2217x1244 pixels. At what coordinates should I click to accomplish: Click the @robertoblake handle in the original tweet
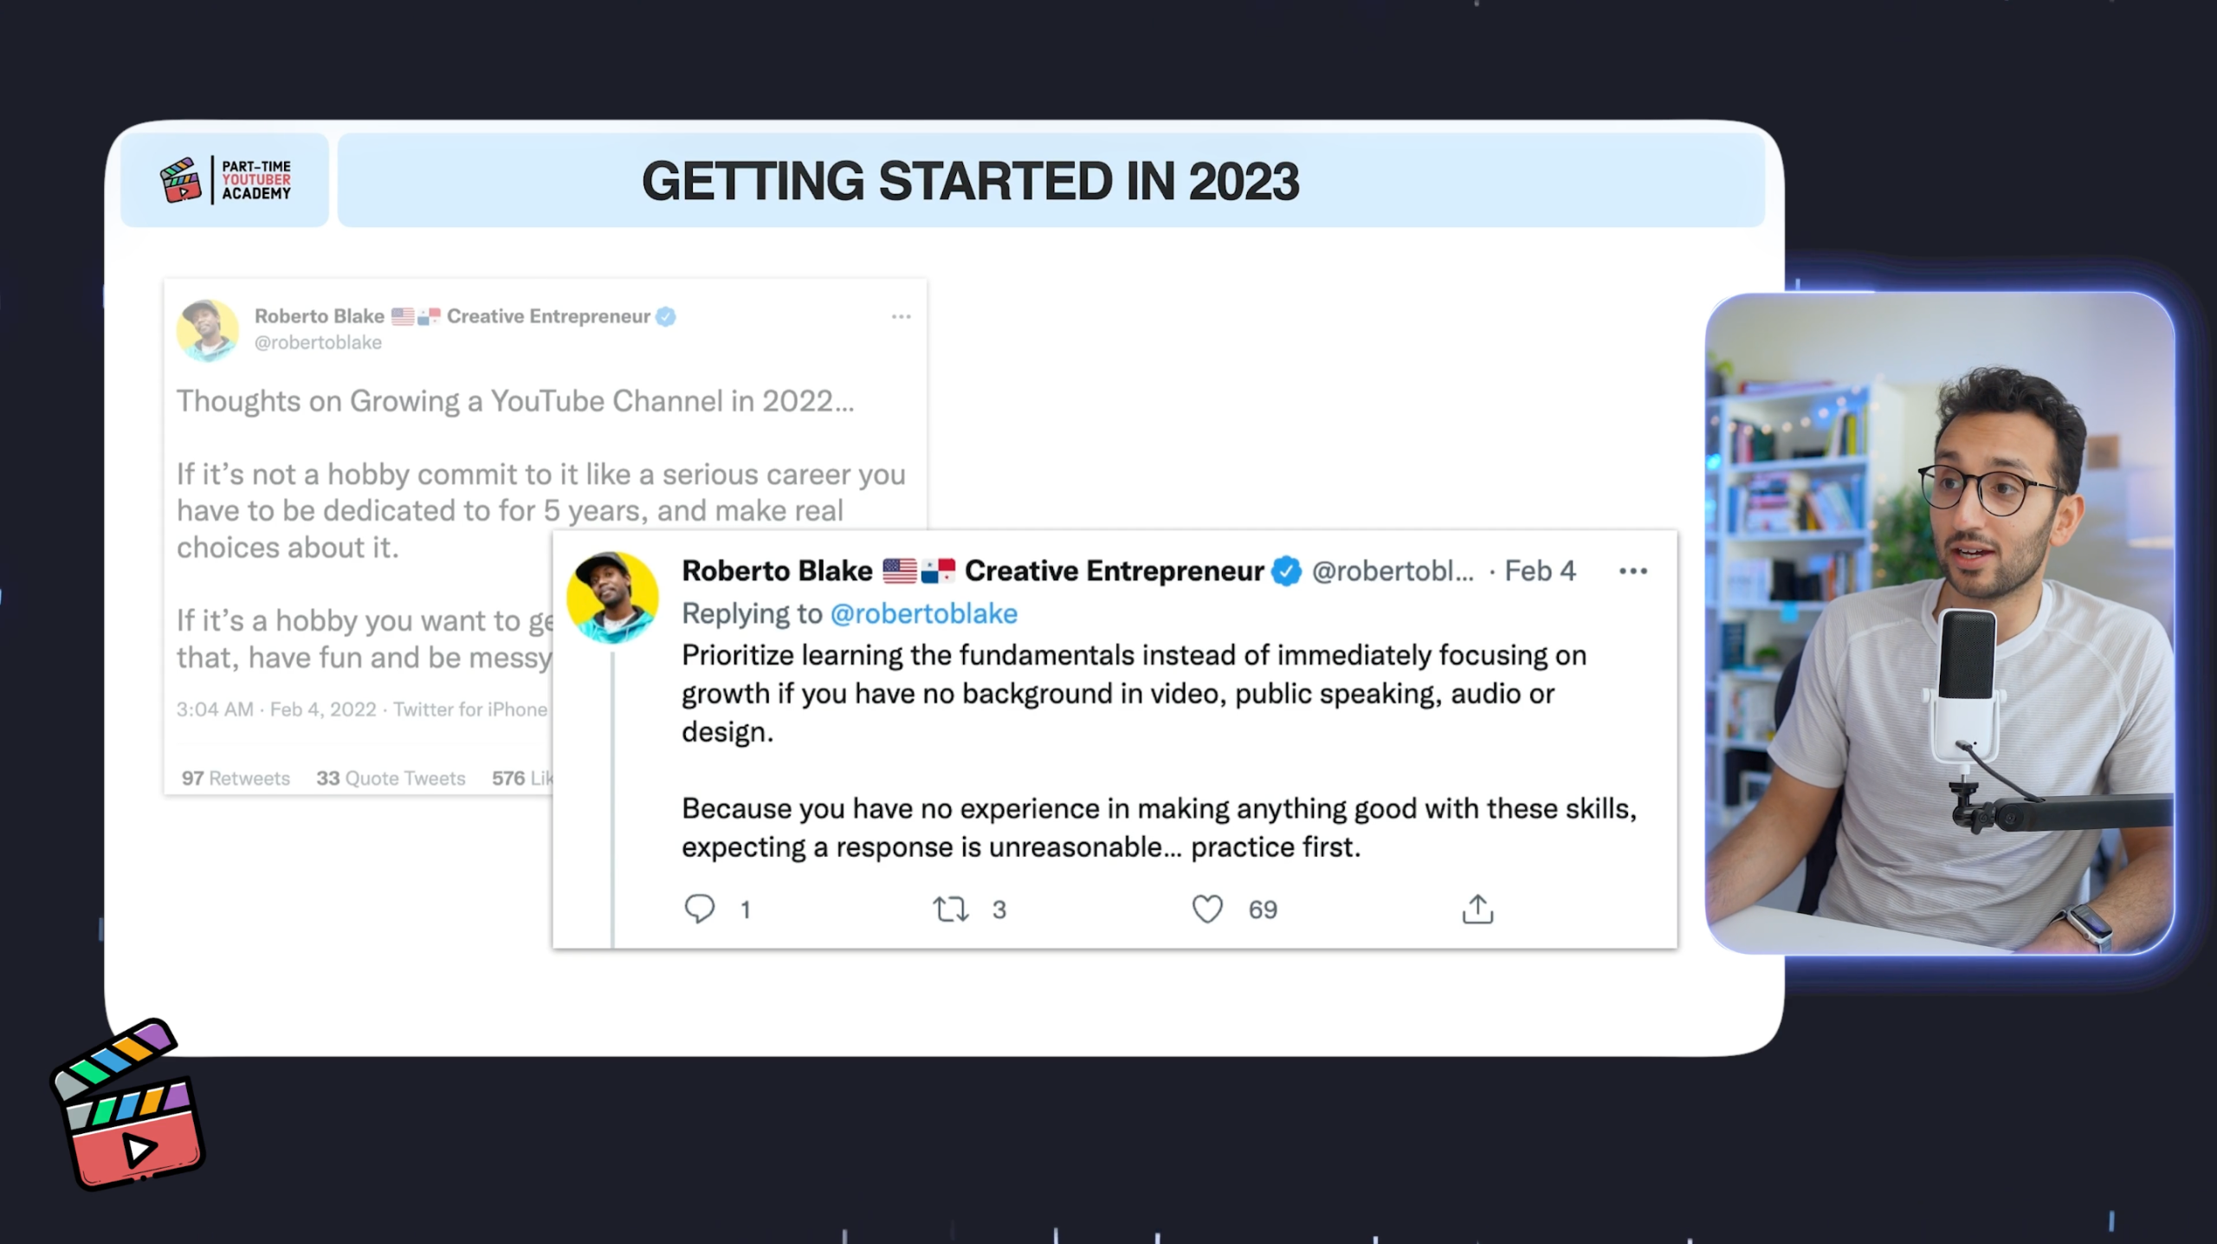pos(318,343)
